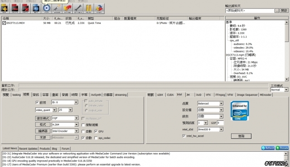Toggle the sys_codec checkbox
Screen dimensions: 290x167
(x=96, y=138)
